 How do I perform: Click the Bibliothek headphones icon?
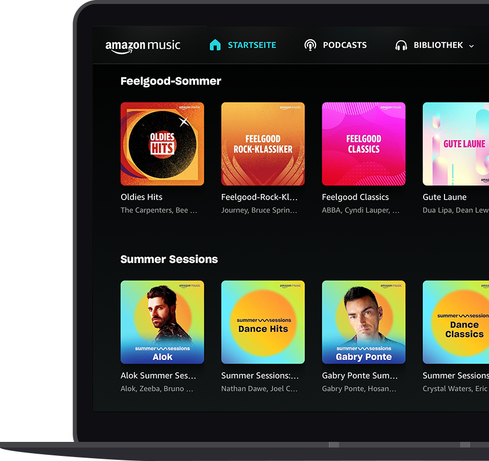click(x=401, y=46)
